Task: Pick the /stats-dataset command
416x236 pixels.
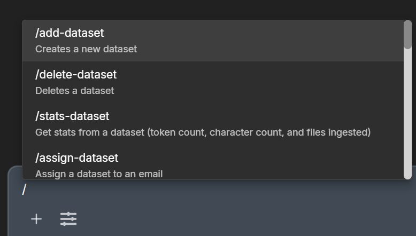Action: click(x=72, y=116)
